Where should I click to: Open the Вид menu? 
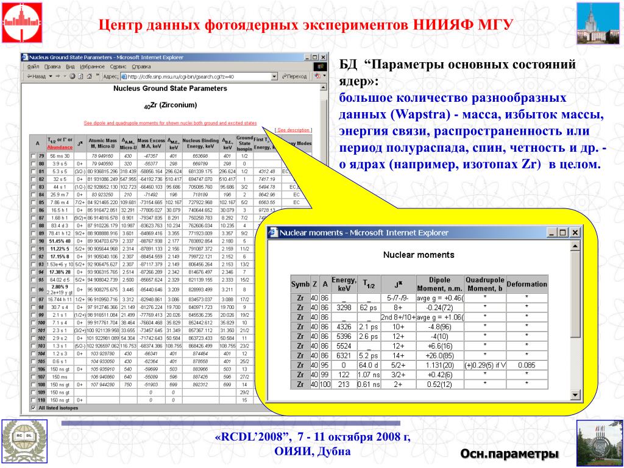(71, 66)
